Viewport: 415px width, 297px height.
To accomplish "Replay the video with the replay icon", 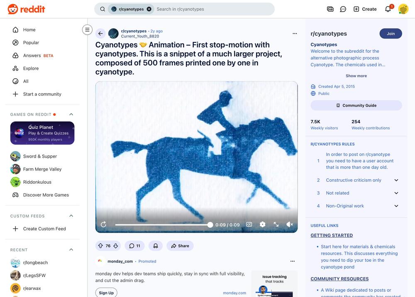I will pos(103,224).
